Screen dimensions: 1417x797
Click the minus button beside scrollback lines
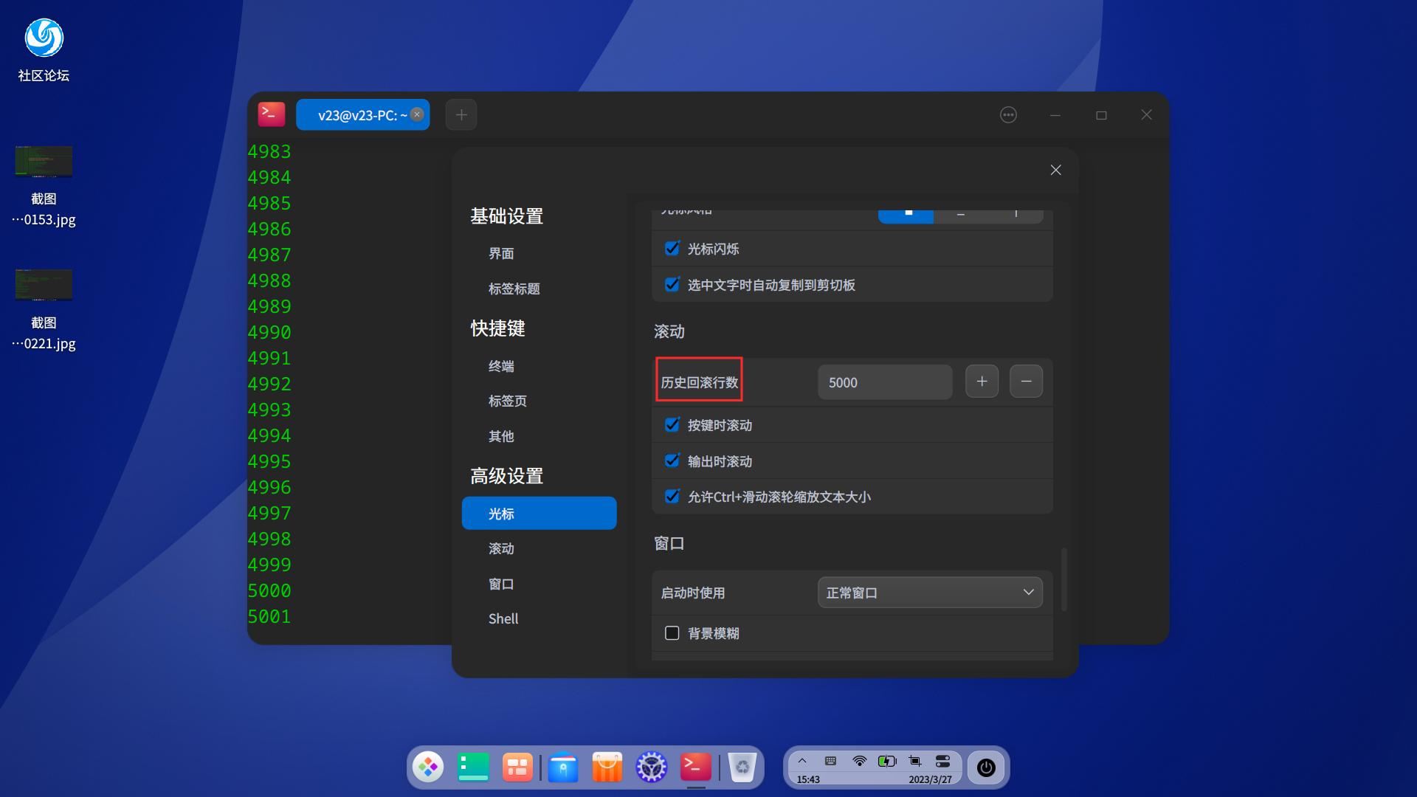[x=1026, y=381]
